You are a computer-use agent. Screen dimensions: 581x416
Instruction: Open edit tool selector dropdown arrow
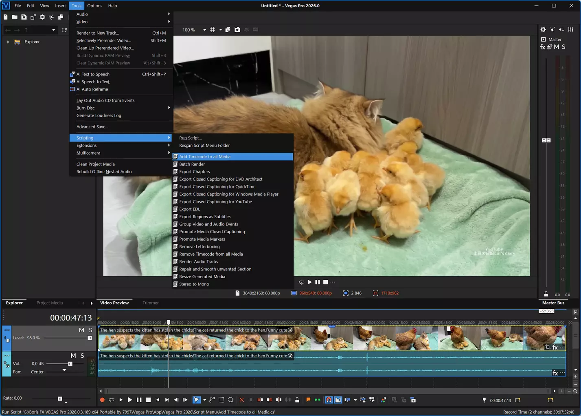click(x=204, y=400)
